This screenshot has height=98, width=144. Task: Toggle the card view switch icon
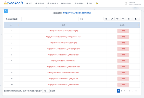117,19
